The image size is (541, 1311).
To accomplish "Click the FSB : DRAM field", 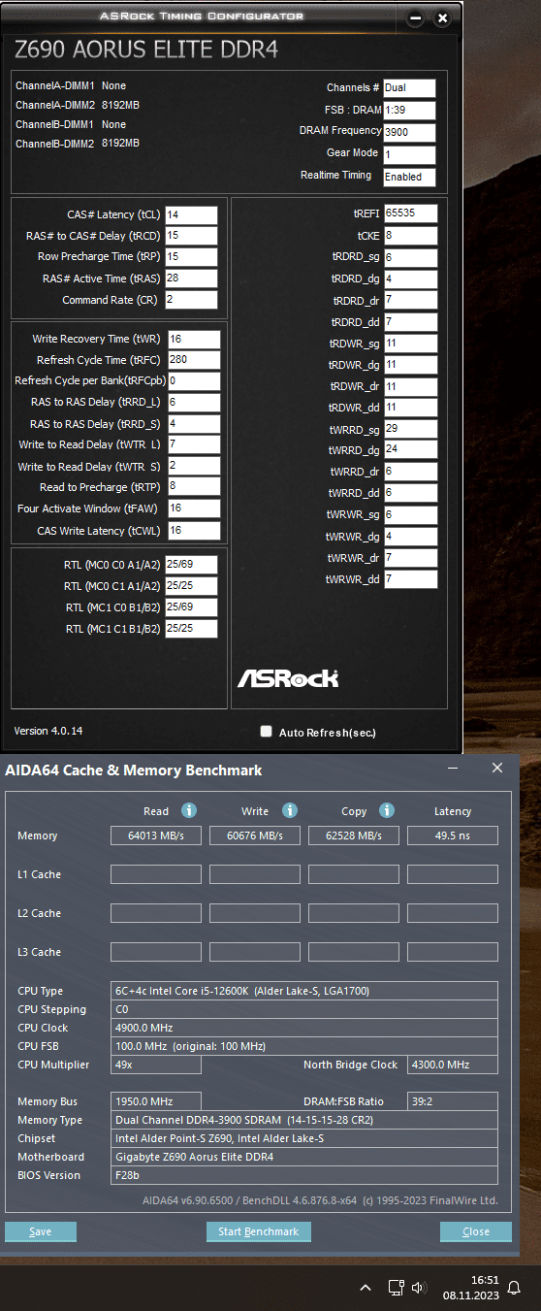I will [x=409, y=111].
